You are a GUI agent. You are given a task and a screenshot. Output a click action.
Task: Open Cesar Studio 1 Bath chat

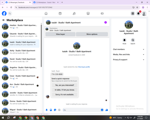coord(20,77)
